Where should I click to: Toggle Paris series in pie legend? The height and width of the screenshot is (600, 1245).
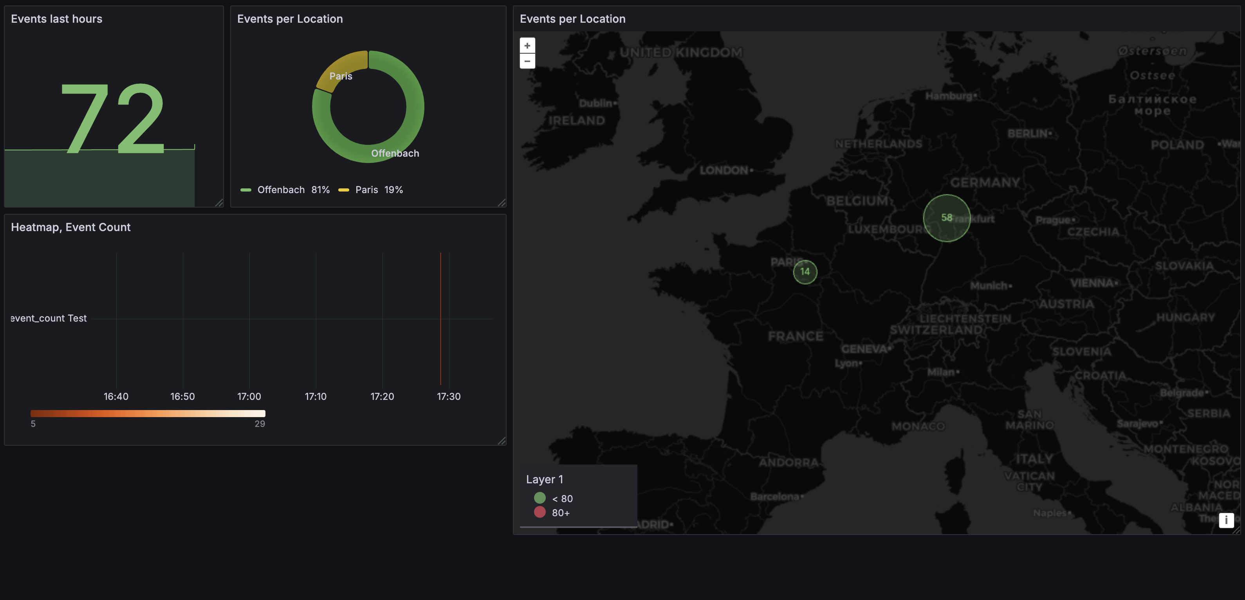[366, 190]
